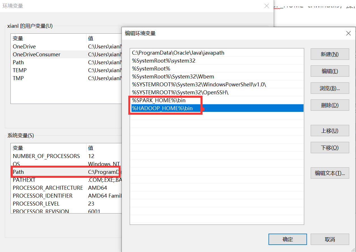Click 值 column header in user variables
Screen dimensions: 356x252
pyautogui.click(x=104, y=38)
